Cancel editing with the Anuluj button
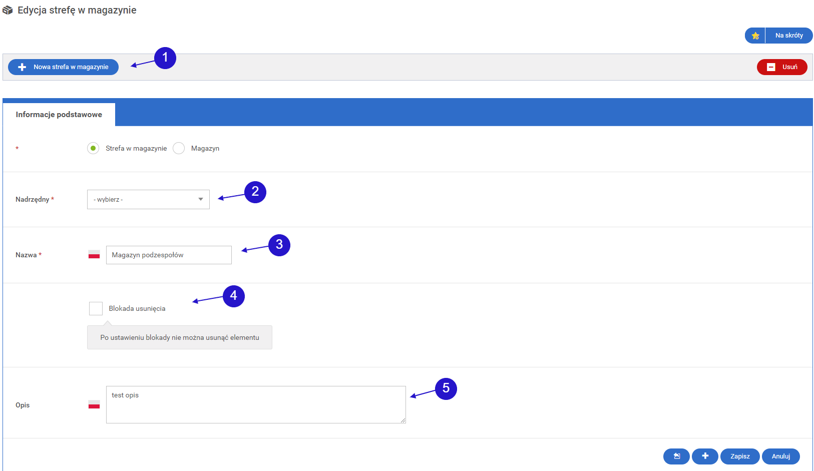814x471 pixels. tap(780, 456)
